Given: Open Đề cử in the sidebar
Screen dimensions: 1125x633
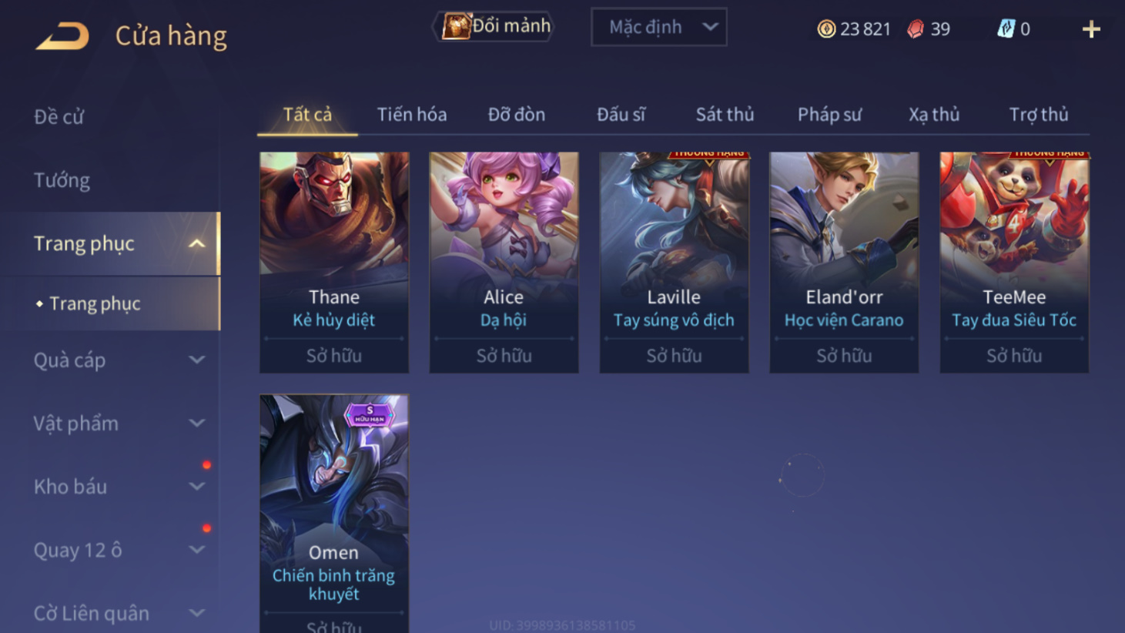Looking at the screenshot, I should [x=59, y=117].
